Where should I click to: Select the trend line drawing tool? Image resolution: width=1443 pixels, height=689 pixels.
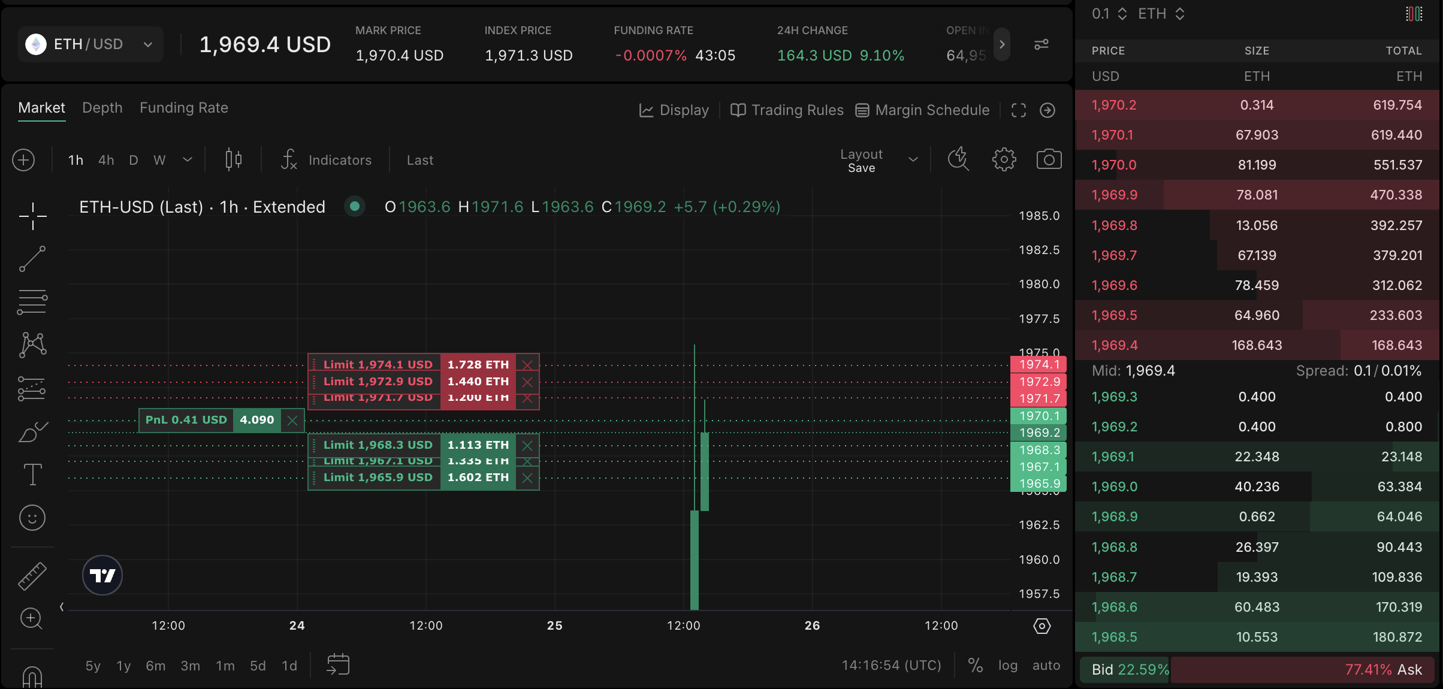(x=32, y=259)
